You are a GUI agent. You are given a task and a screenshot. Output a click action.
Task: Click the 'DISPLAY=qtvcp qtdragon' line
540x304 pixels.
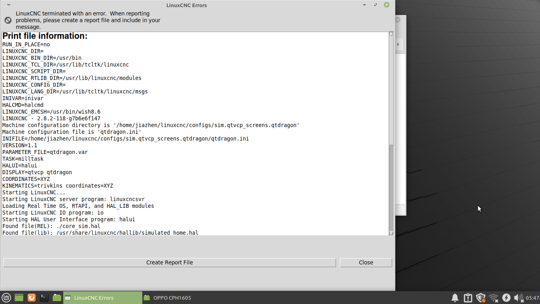pos(37,172)
